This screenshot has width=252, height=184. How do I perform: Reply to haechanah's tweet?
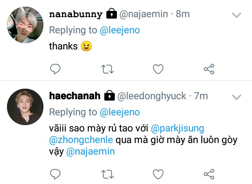coord(55,174)
